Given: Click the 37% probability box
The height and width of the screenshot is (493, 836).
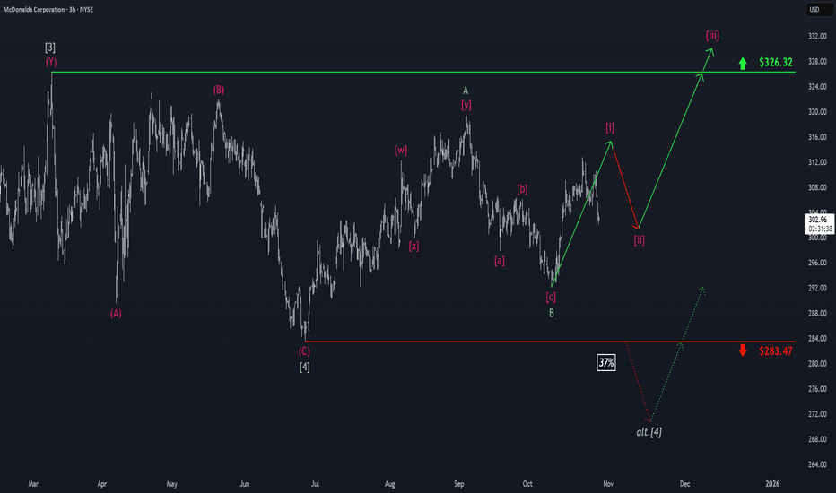Looking at the screenshot, I should 606,362.
